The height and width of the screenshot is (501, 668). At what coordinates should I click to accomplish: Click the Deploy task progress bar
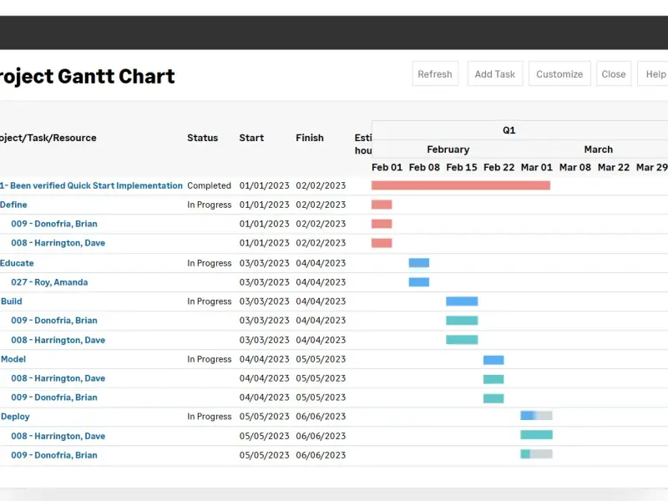[x=536, y=416]
